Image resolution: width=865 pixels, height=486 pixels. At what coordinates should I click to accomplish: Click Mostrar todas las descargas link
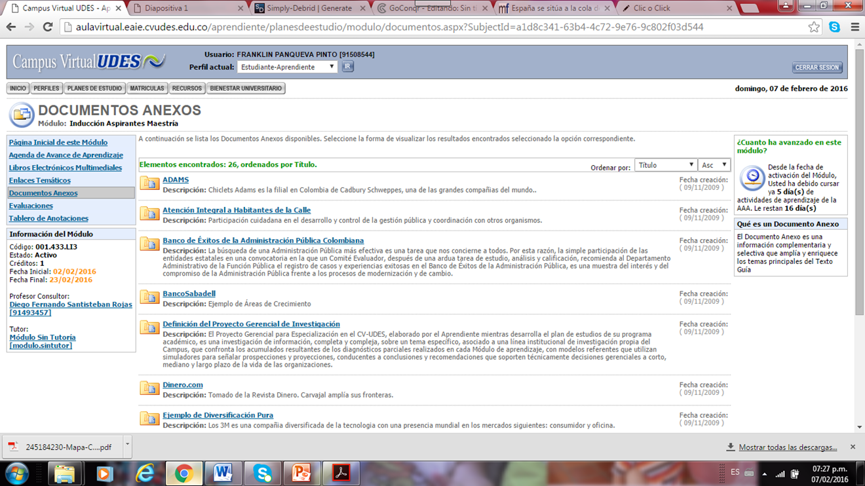[x=788, y=447]
